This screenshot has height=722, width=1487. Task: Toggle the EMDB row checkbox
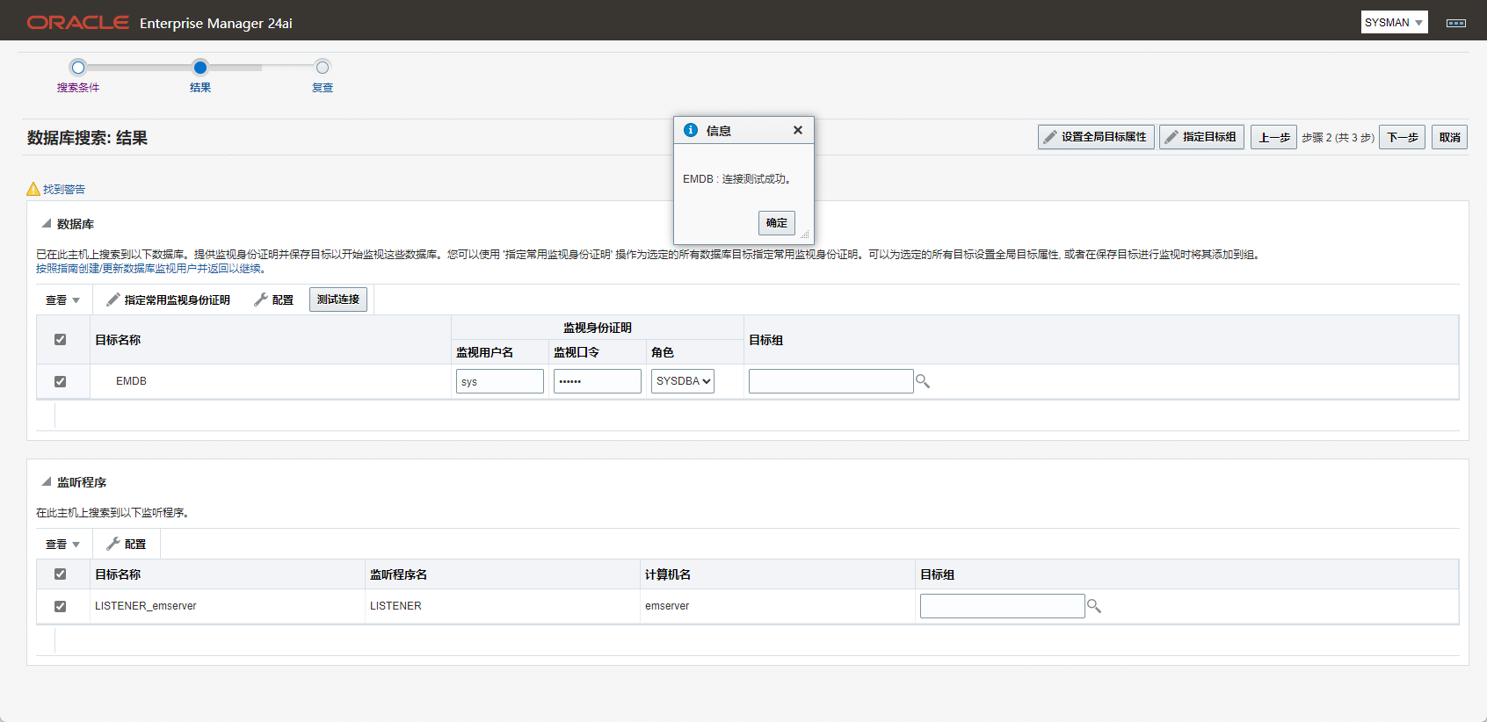(61, 381)
